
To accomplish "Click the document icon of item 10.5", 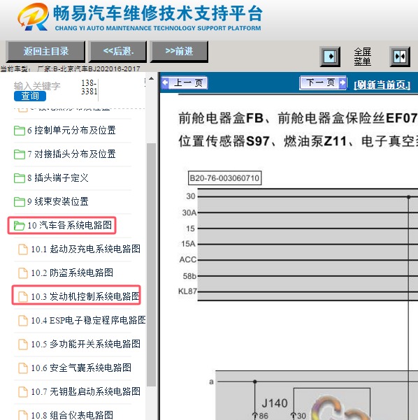I will tap(23, 345).
